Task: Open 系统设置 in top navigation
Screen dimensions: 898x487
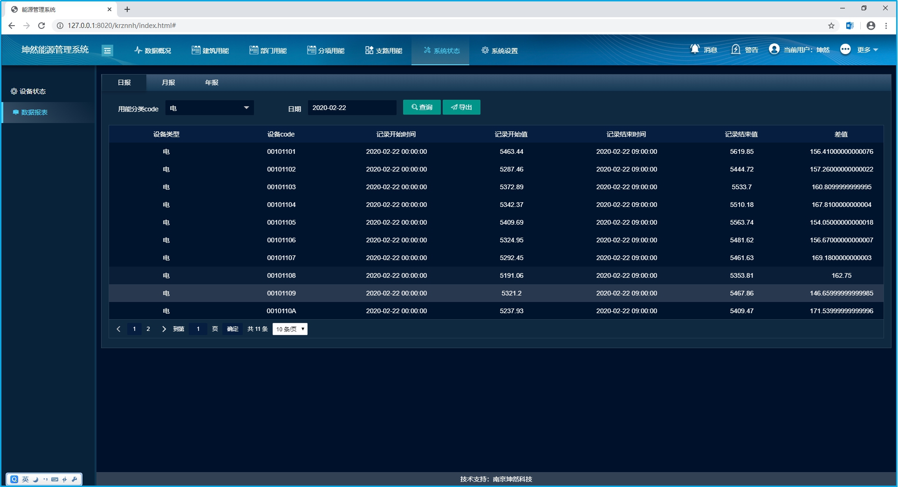Action: pos(500,50)
